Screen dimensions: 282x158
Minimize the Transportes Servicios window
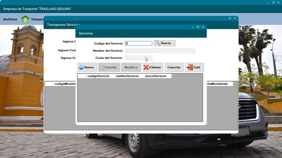click(x=225, y=18)
